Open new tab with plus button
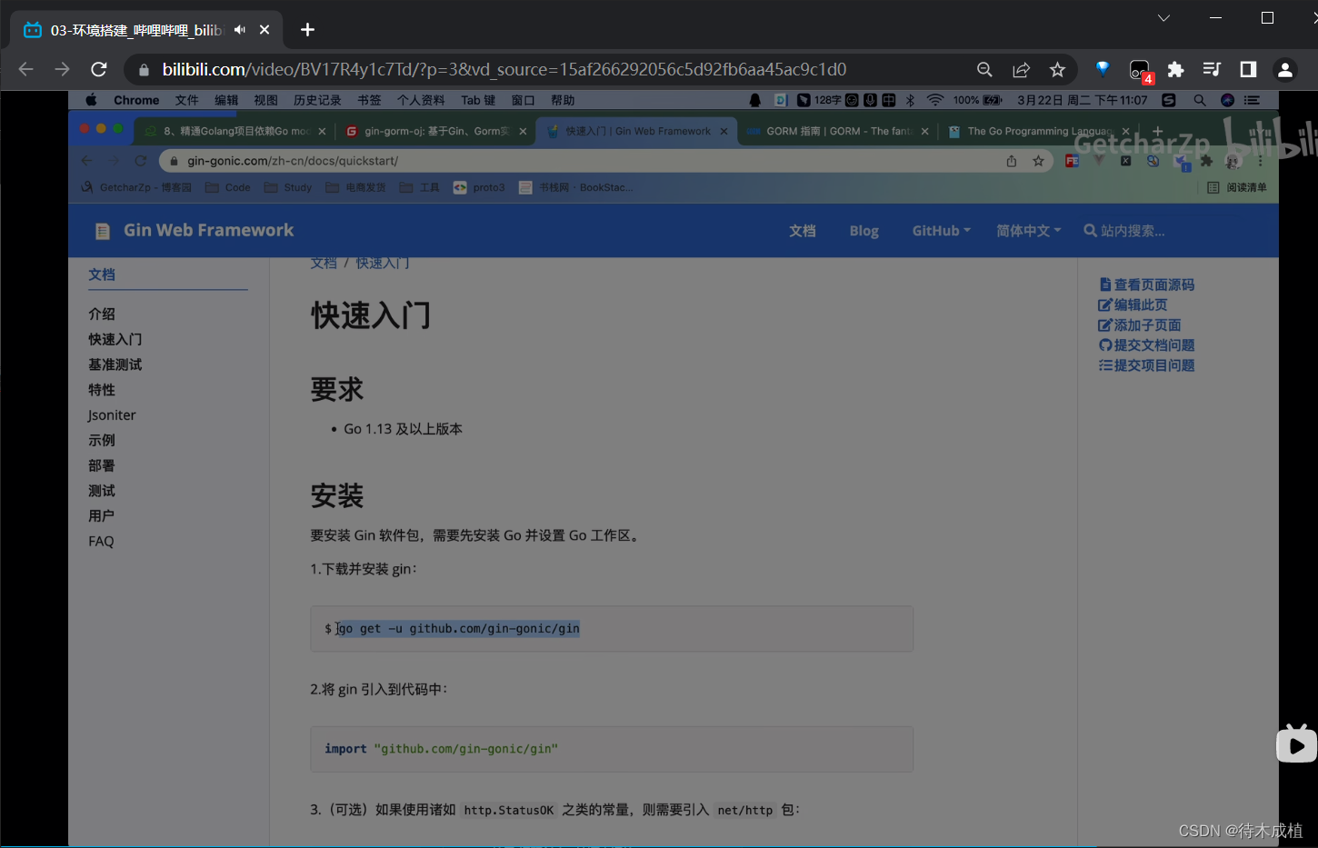Screen dimensions: 1318x848 click(x=307, y=30)
